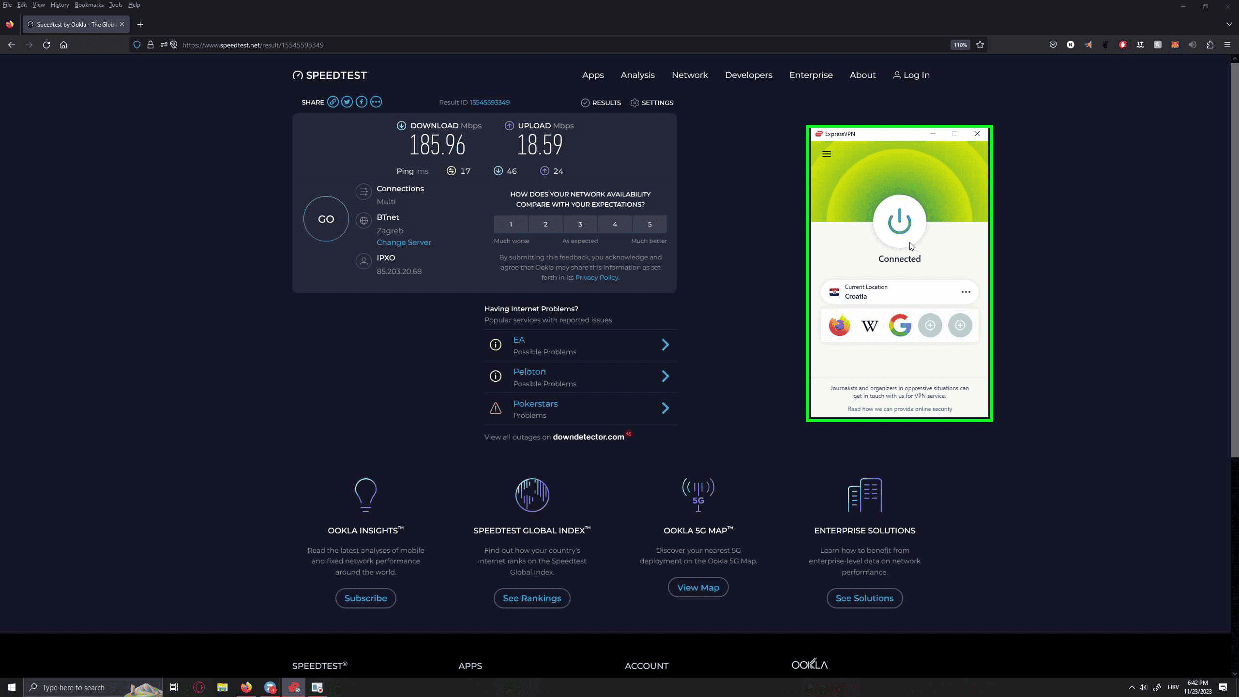Open Wikipedia shortcut in ExpressVPN
Image resolution: width=1239 pixels, height=697 pixels.
coord(870,325)
